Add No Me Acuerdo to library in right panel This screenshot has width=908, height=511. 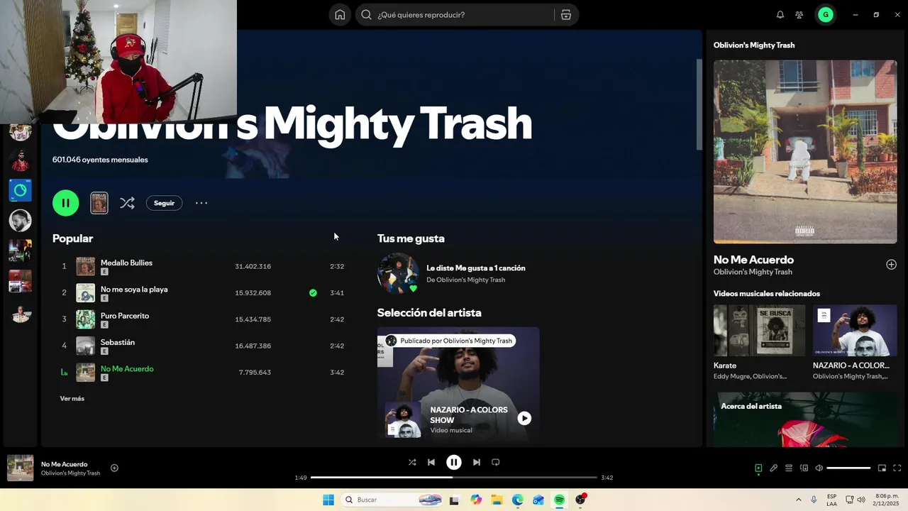coord(891,265)
